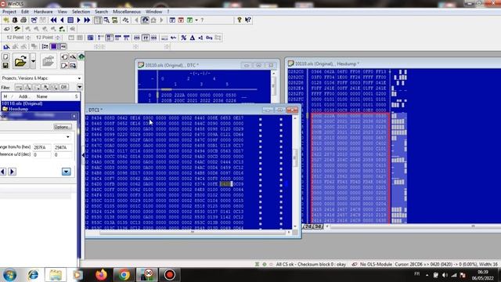Image resolution: width=501 pixels, height=282 pixels.
Task: Select the Hexdump folder in project tree
Action: pos(18,109)
